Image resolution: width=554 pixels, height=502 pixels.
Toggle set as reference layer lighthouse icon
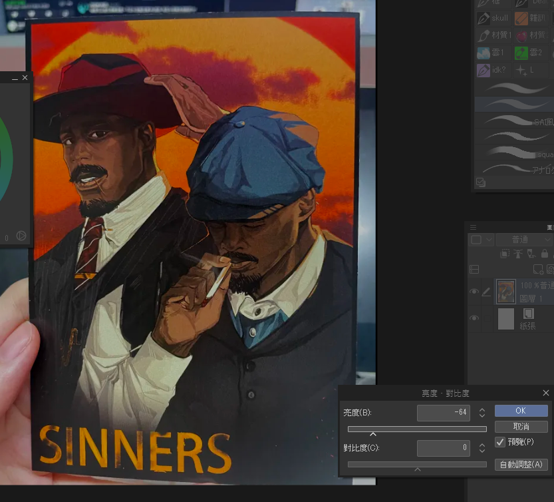coord(518,253)
